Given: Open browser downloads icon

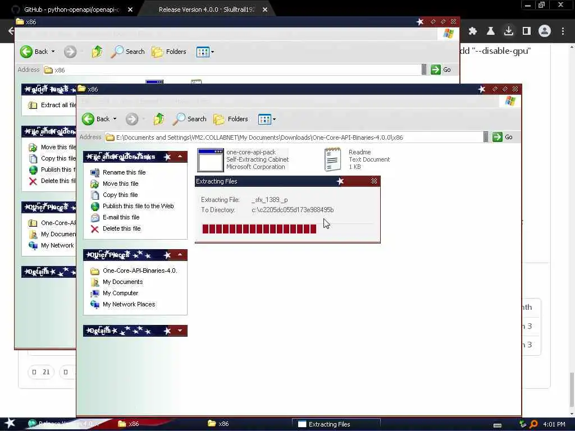Looking at the screenshot, I should click(x=508, y=31).
